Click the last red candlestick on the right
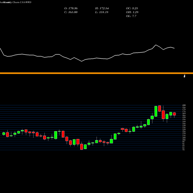This screenshot has width=193, height=193. pyautogui.click(x=174, y=114)
